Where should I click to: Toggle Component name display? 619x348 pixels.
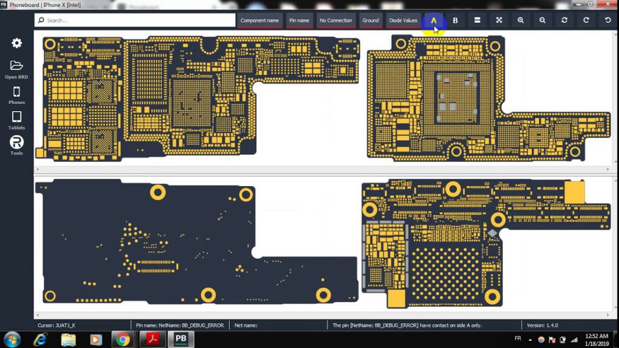point(259,21)
